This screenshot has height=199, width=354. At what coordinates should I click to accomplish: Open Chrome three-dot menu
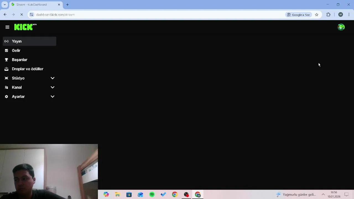349,15
